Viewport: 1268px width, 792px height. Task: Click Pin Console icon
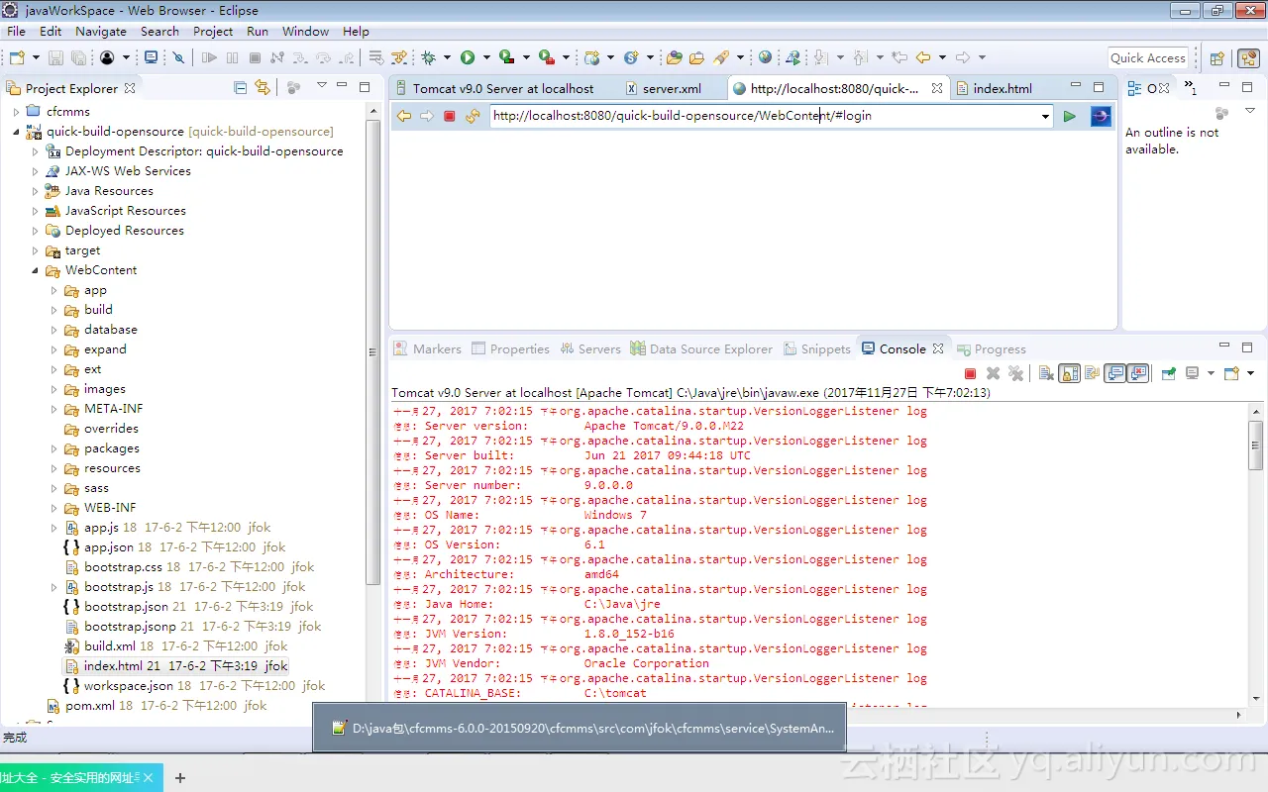tap(1169, 373)
